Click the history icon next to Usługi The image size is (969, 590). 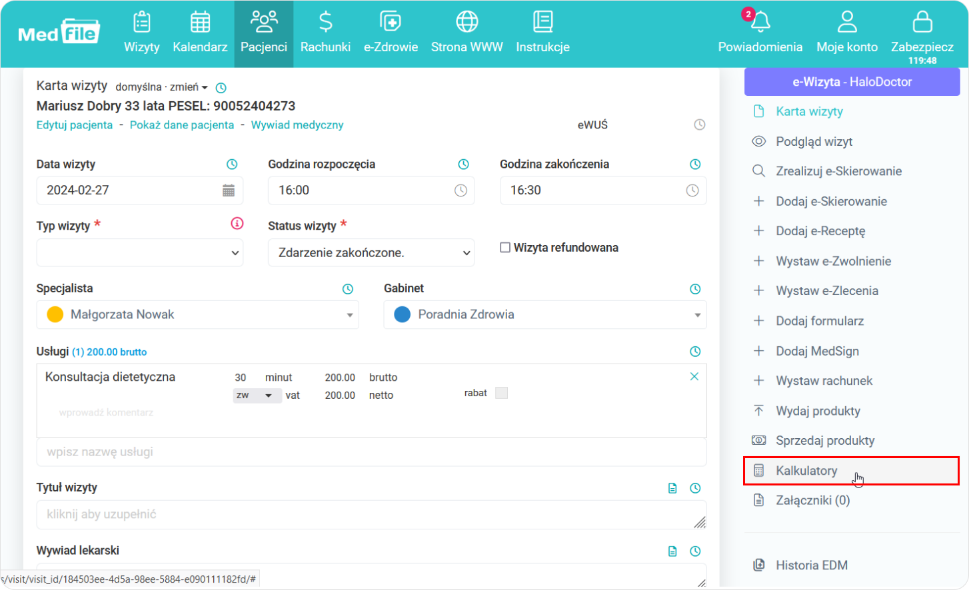695,352
